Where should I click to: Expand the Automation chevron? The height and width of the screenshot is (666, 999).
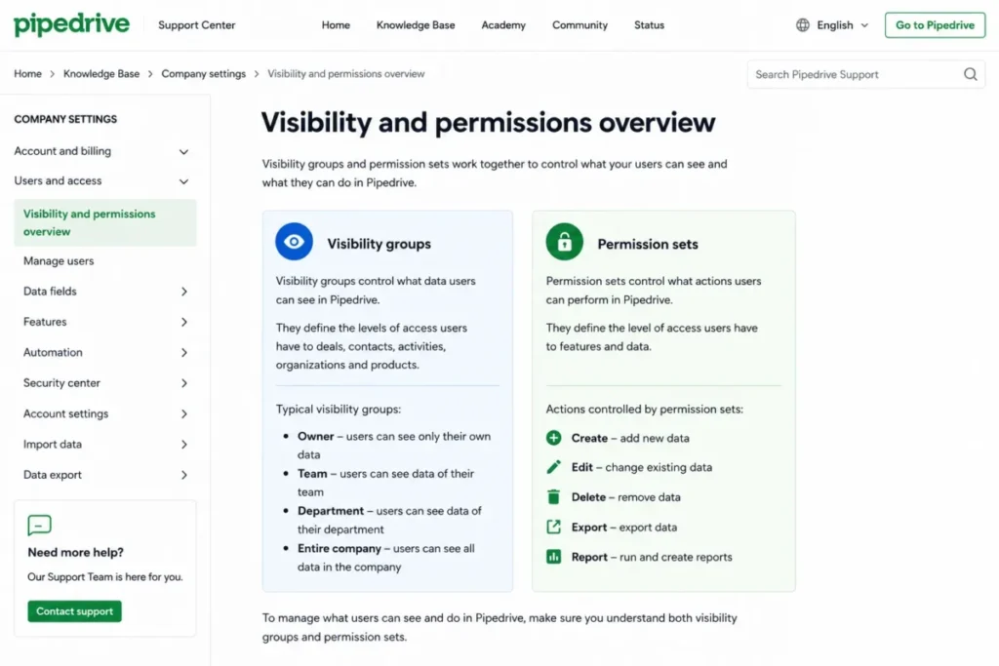click(183, 353)
